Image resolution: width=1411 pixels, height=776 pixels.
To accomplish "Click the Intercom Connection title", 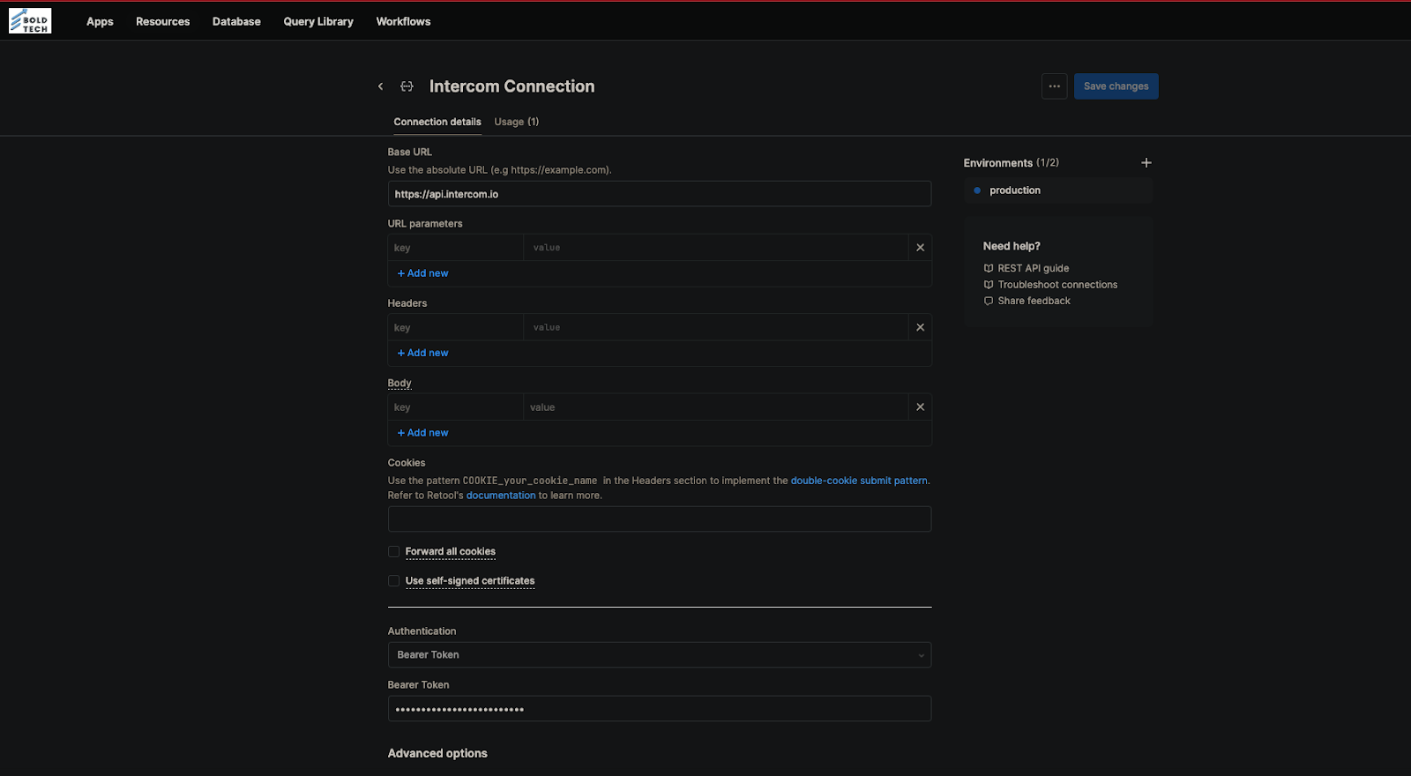I will [511, 86].
